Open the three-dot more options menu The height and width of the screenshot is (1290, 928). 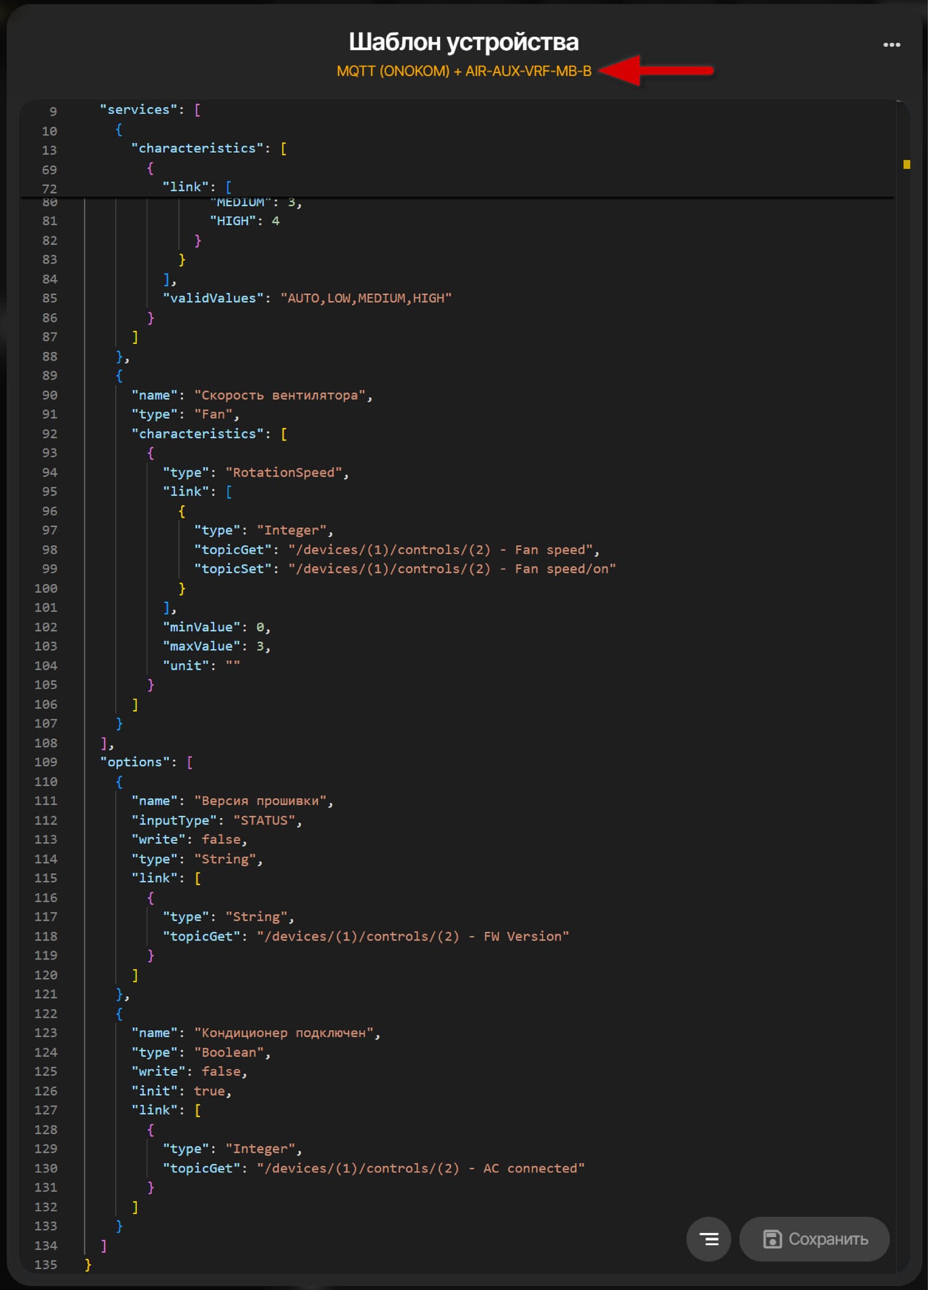point(891,45)
